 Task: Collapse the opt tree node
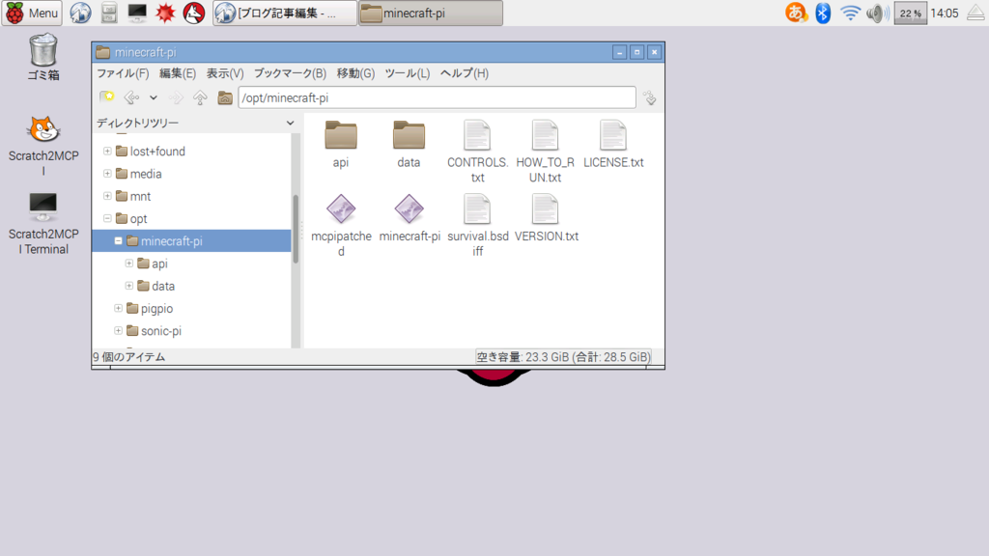tap(107, 219)
